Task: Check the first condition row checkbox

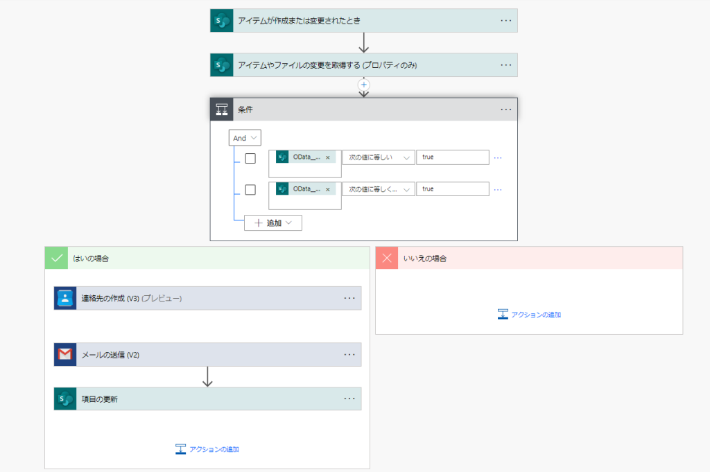Action: (250, 158)
